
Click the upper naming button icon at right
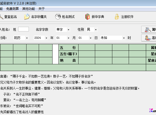point(148,29)
